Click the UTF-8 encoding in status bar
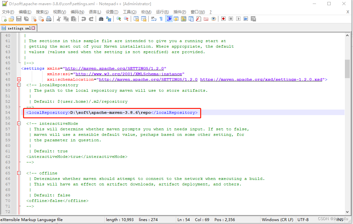353x224 pixels. tap(303, 219)
